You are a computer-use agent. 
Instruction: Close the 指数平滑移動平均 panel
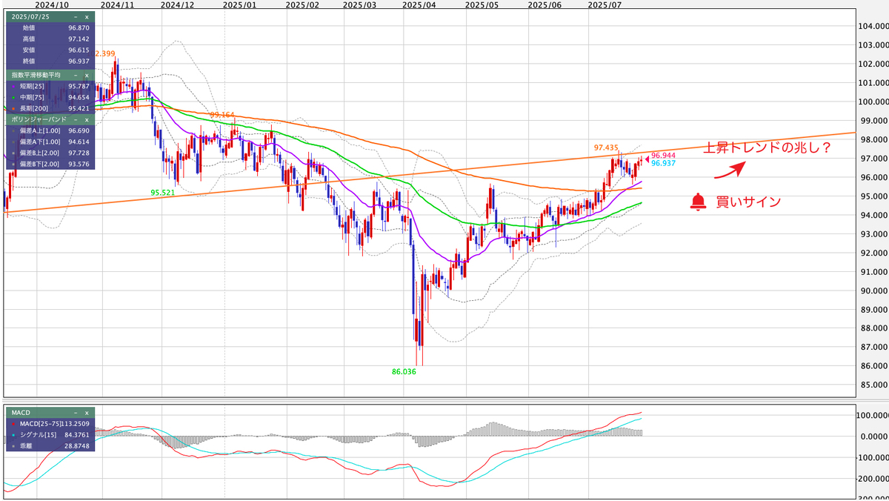coord(86,75)
